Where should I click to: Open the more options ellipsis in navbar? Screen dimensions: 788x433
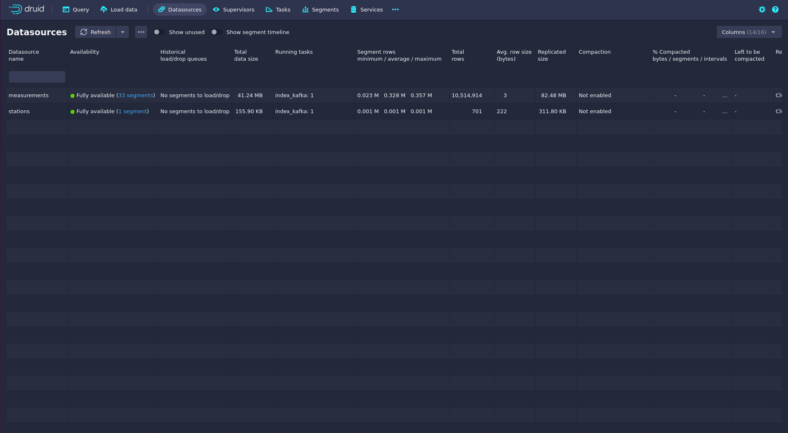tap(395, 9)
